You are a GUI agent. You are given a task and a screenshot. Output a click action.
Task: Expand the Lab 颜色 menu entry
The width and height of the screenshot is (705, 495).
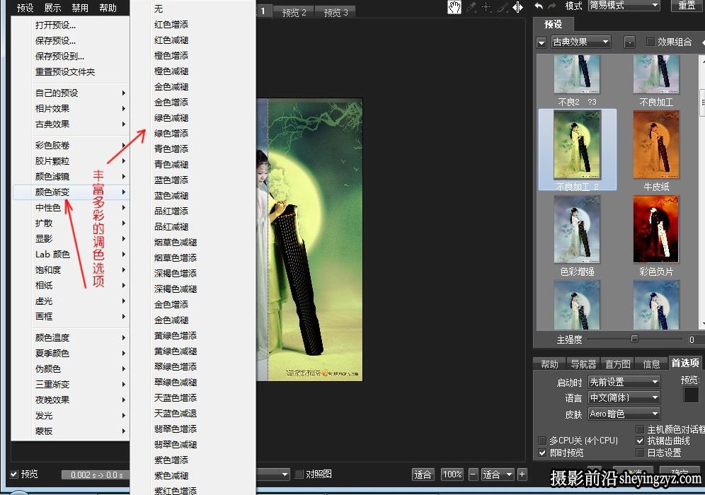71,255
